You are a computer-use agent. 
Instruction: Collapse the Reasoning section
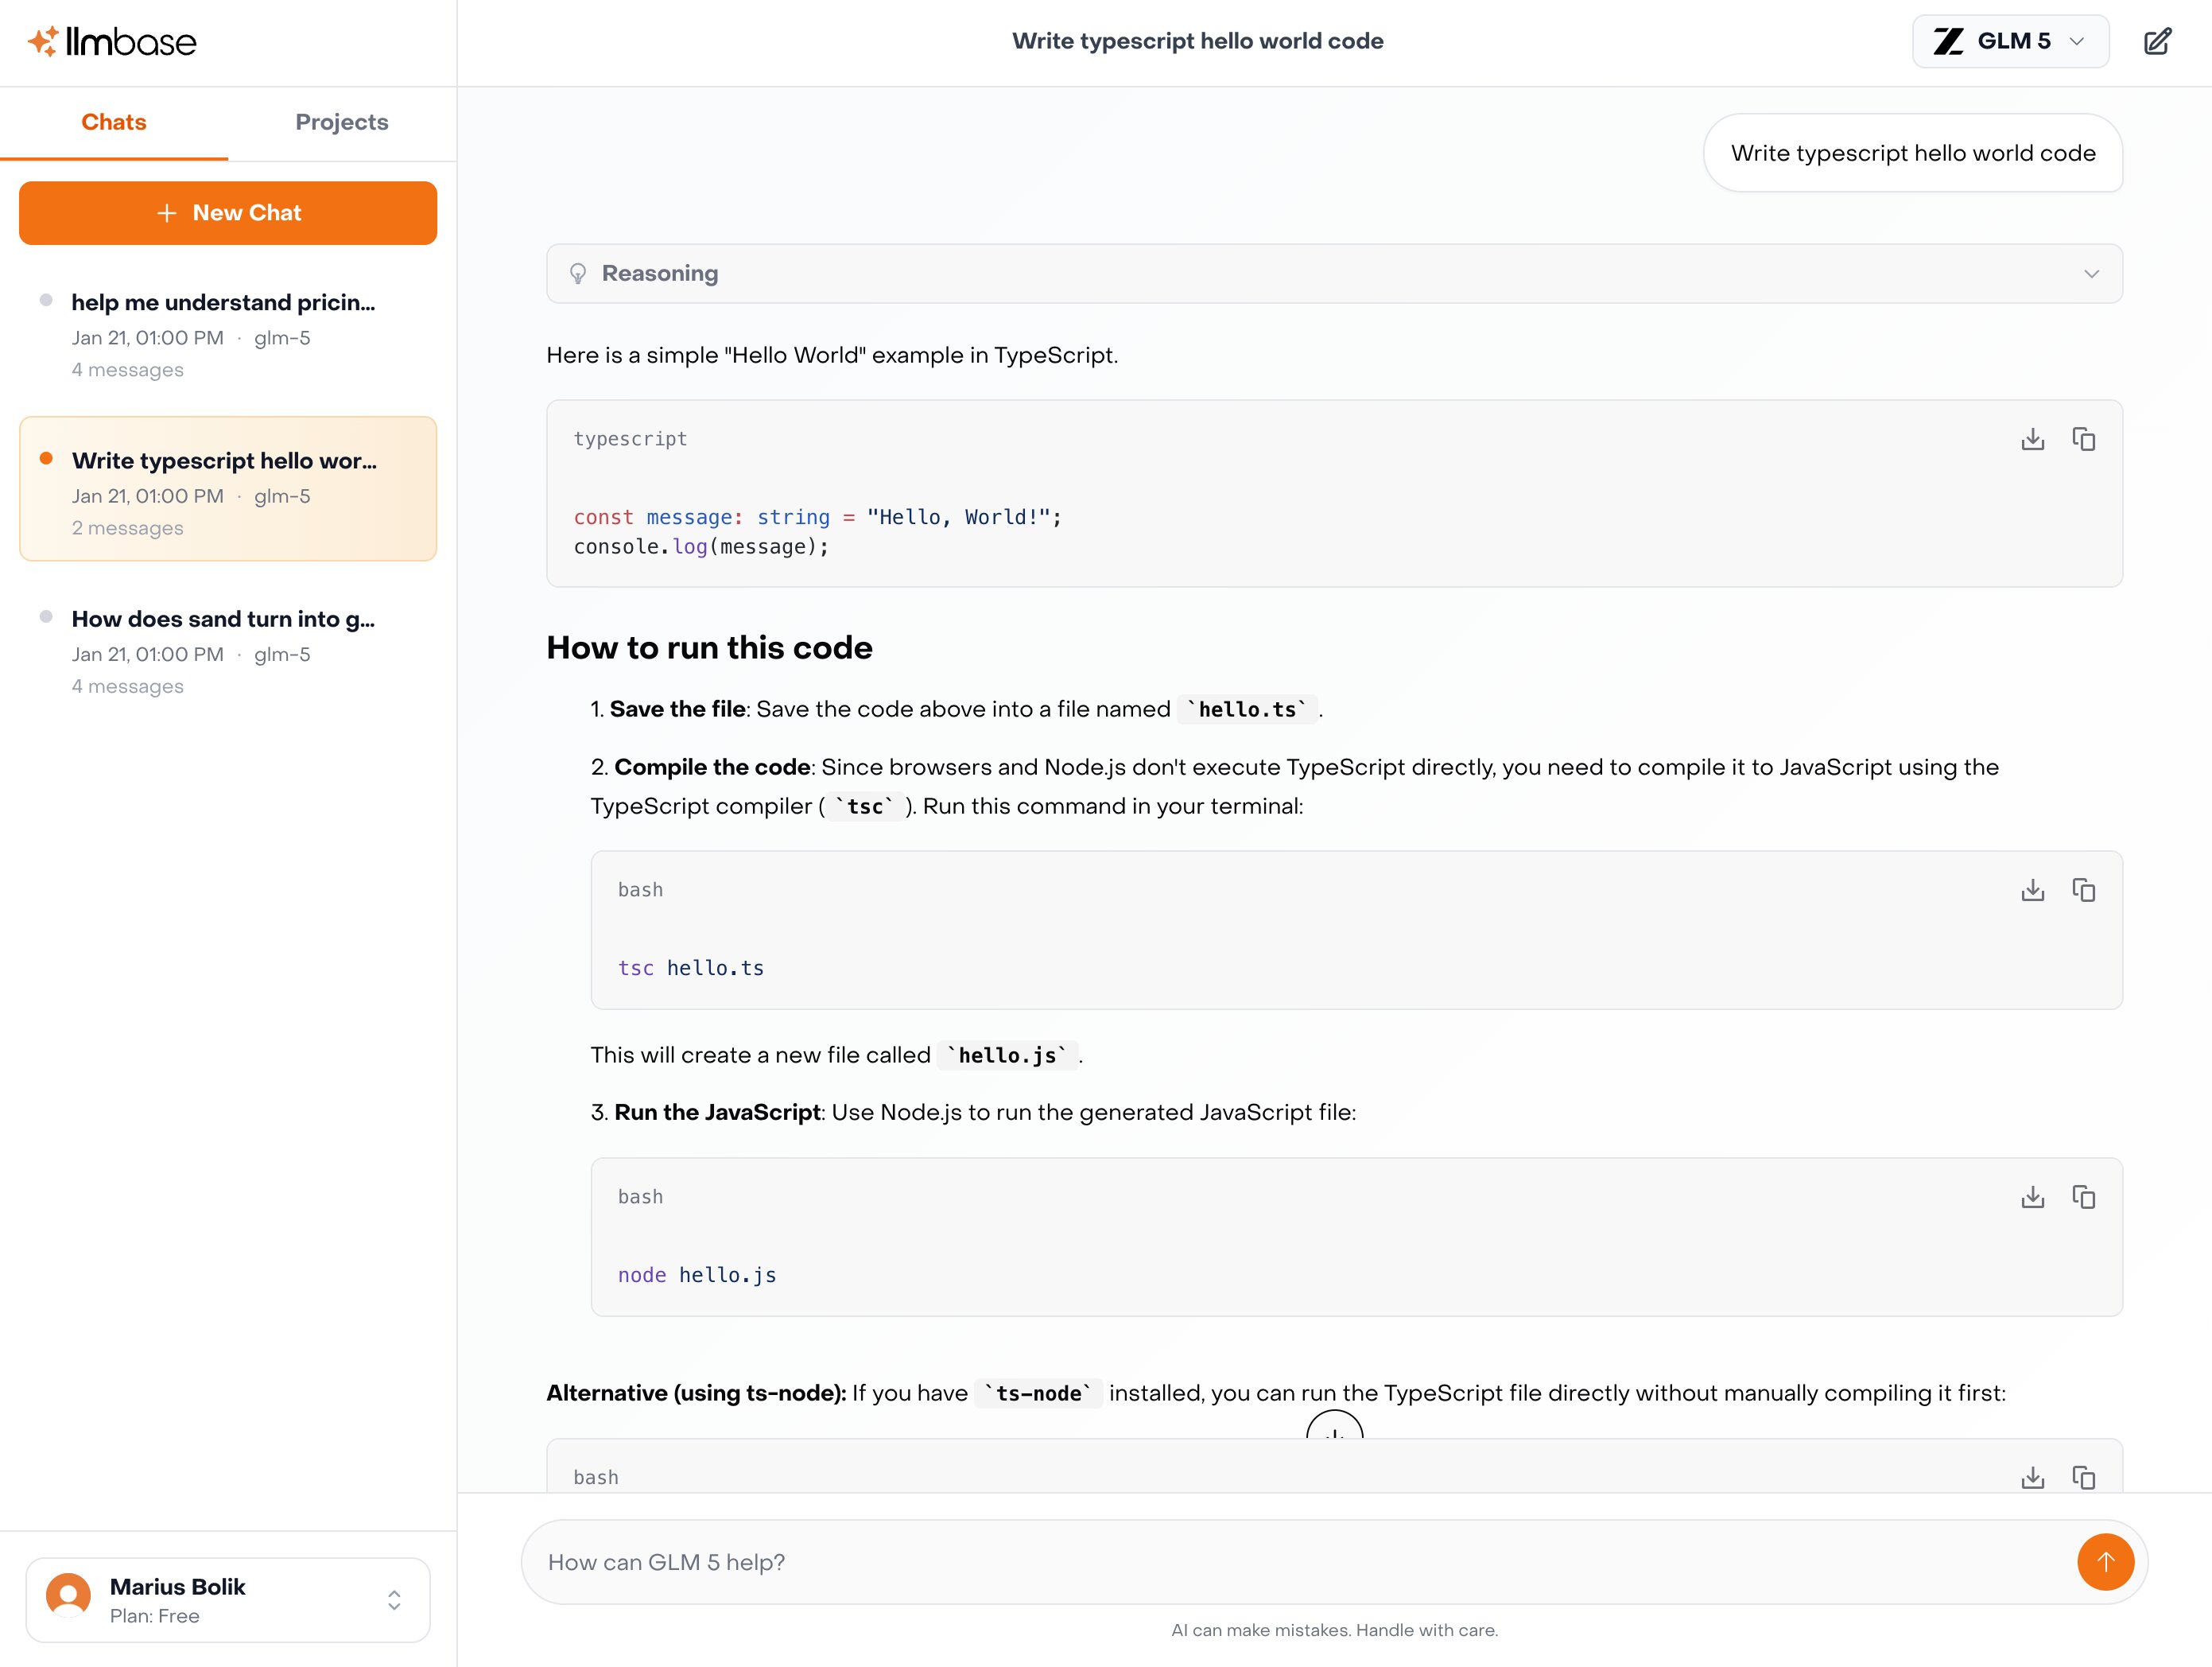pyautogui.click(x=2090, y=273)
